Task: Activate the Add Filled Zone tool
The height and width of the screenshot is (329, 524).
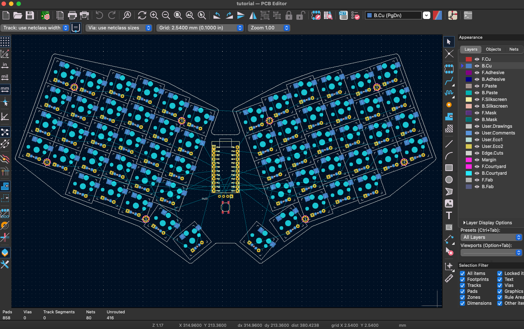Action: (449, 117)
